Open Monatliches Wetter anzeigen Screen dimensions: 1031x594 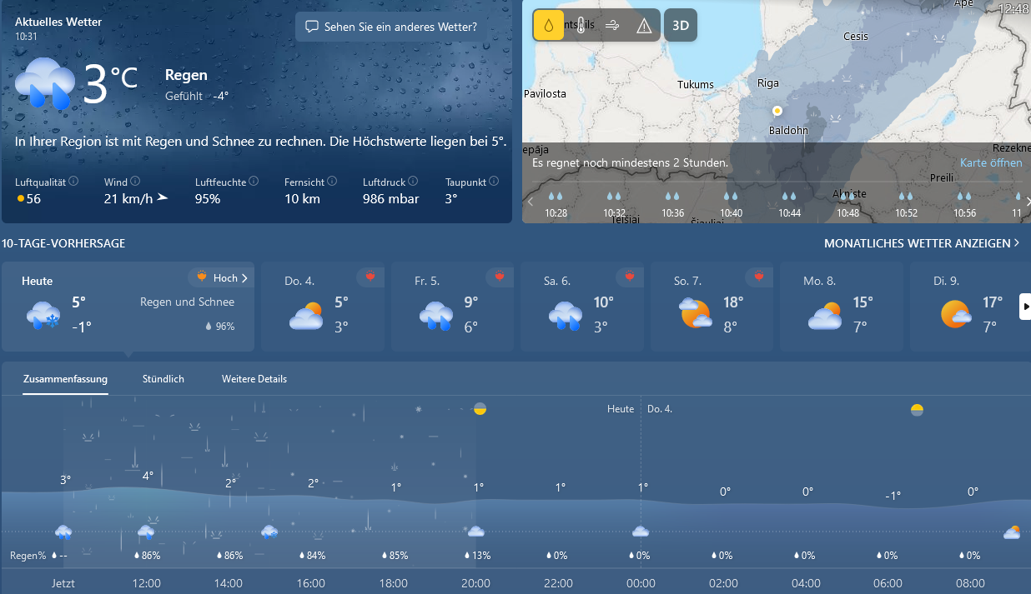(x=922, y=243)
